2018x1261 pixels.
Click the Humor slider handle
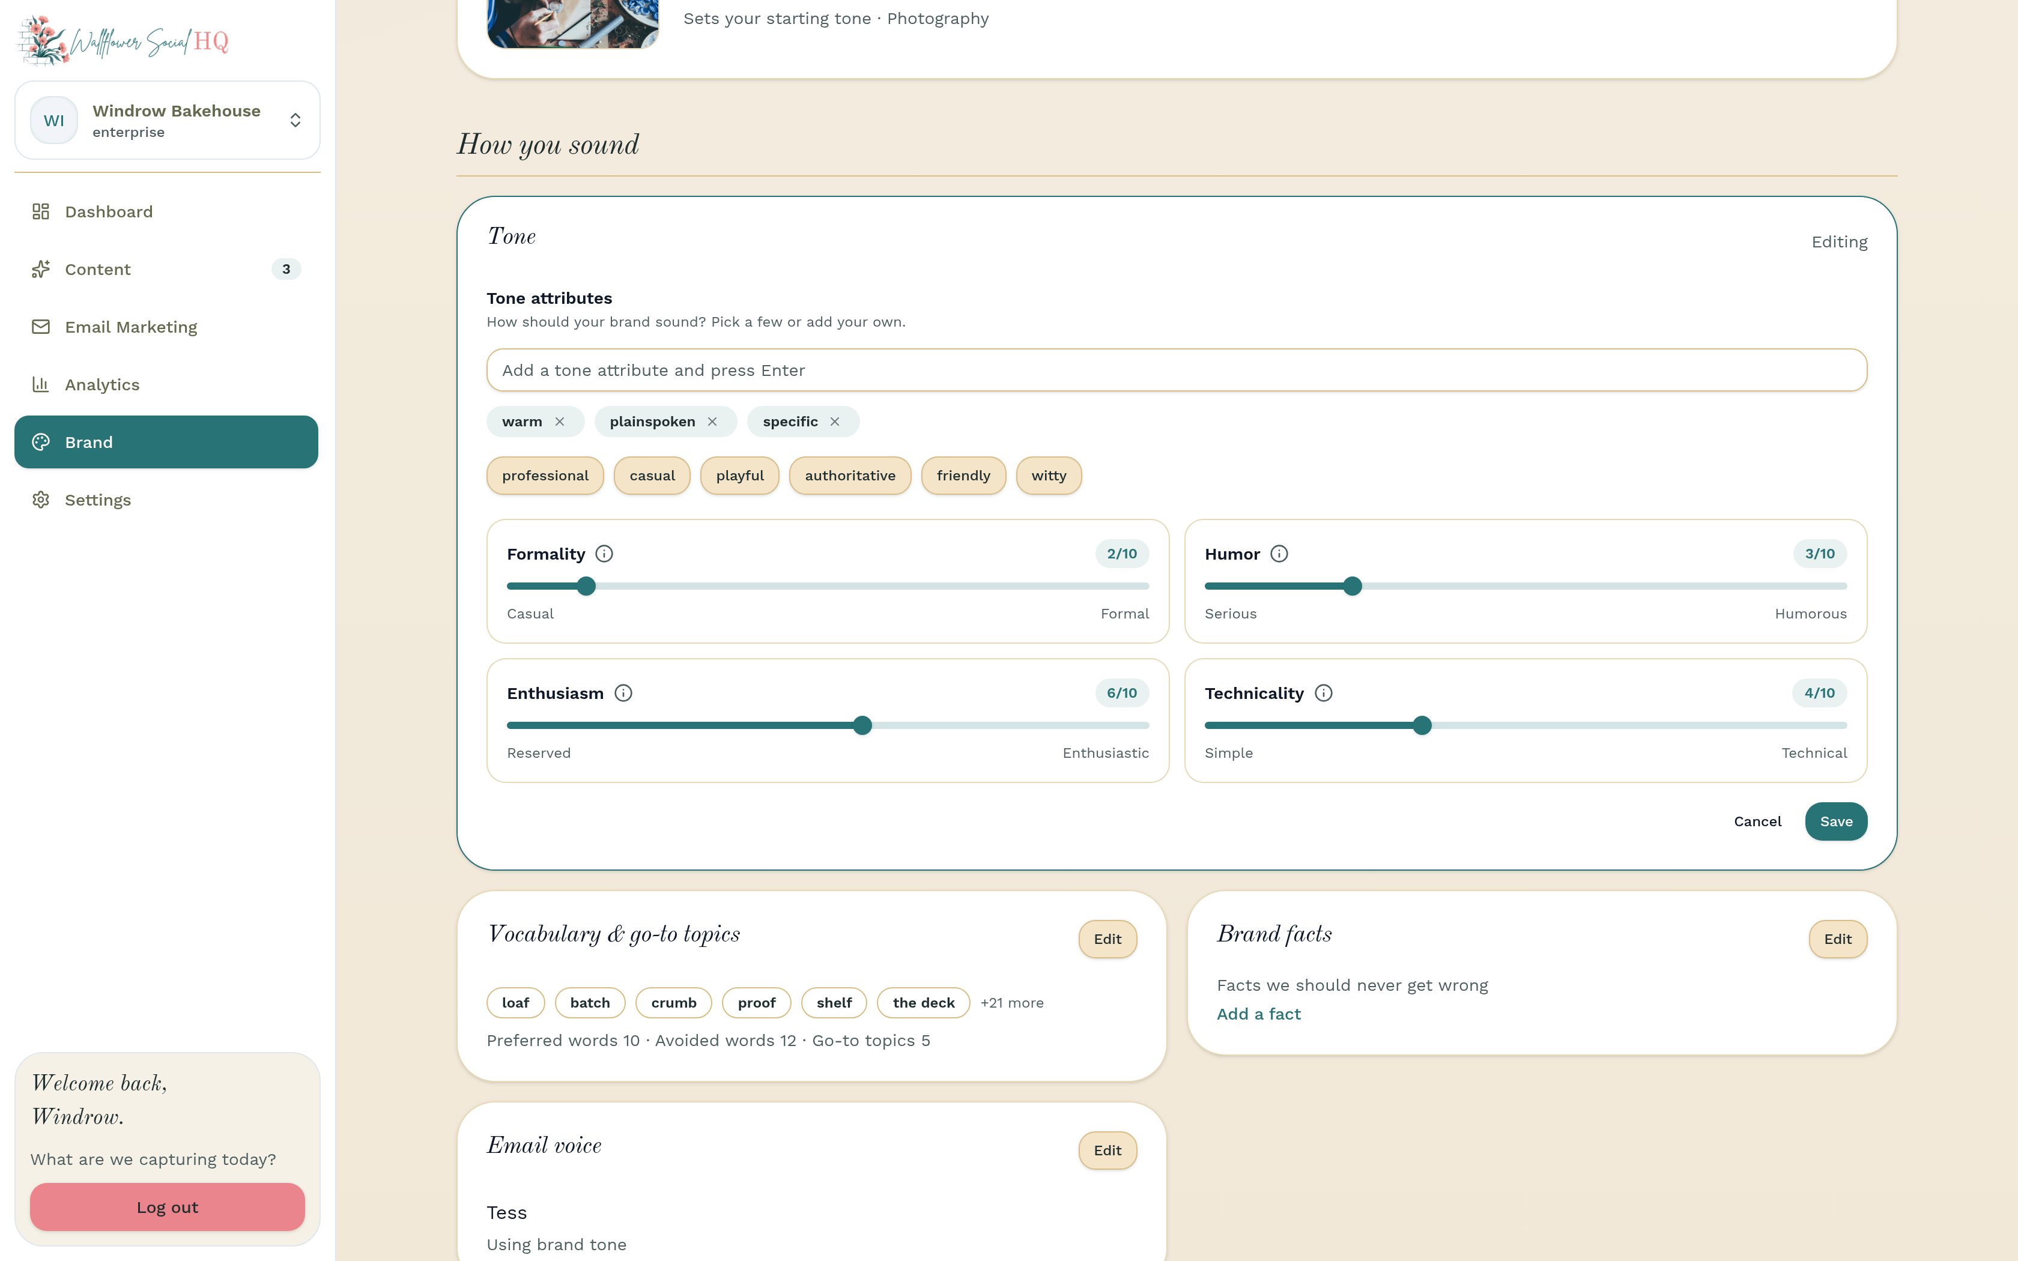coord(1353,586)
